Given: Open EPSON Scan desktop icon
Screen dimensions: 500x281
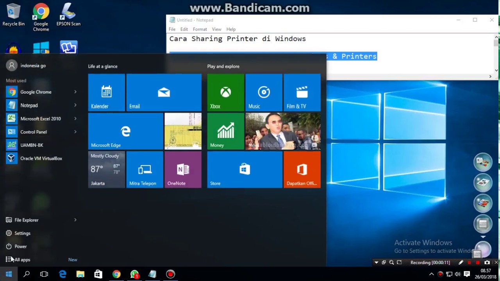Looking at the screenshot, I should [x=68, y=15].
